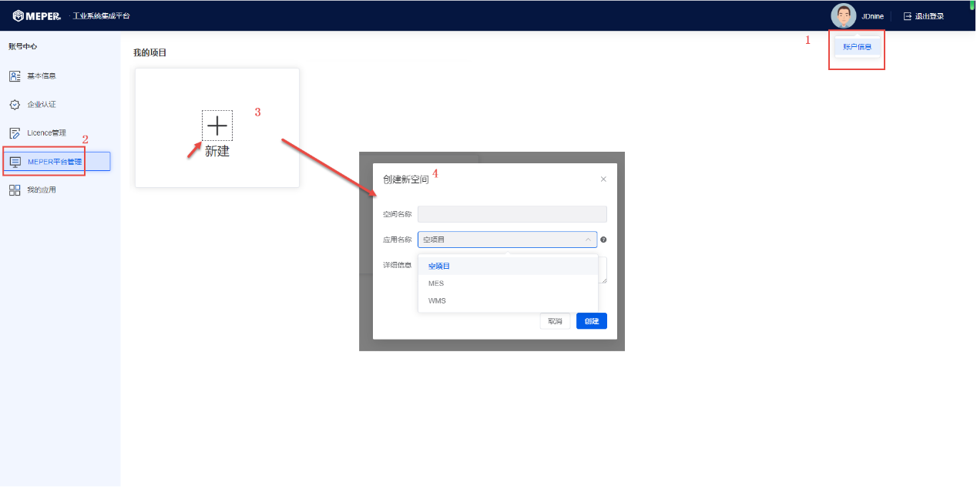
Task: Click the 基本信息 sidebar icon
Action: (x=15, y=76)
